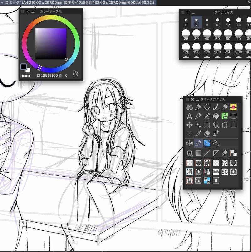Viewport: 251px width, 252px height.
Task: Set brush size to 120
Action: (186, 48)
